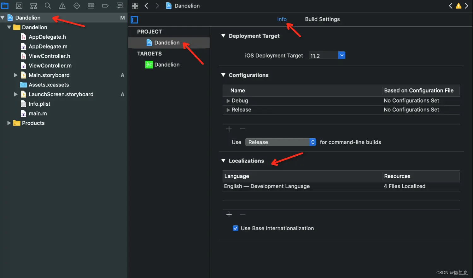Screen dimensions: 473x278
Task: Expand the Products folder
Action: click(x=9, y=123)
